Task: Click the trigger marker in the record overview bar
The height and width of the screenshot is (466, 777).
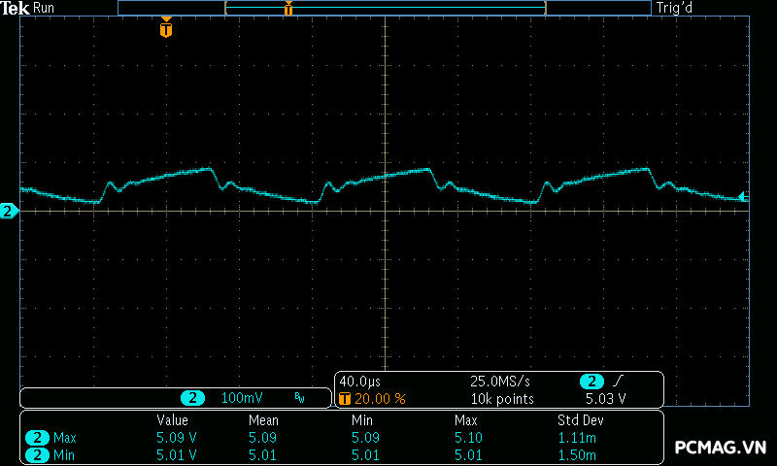Action: pyautogui.click(x=288, y=9)
